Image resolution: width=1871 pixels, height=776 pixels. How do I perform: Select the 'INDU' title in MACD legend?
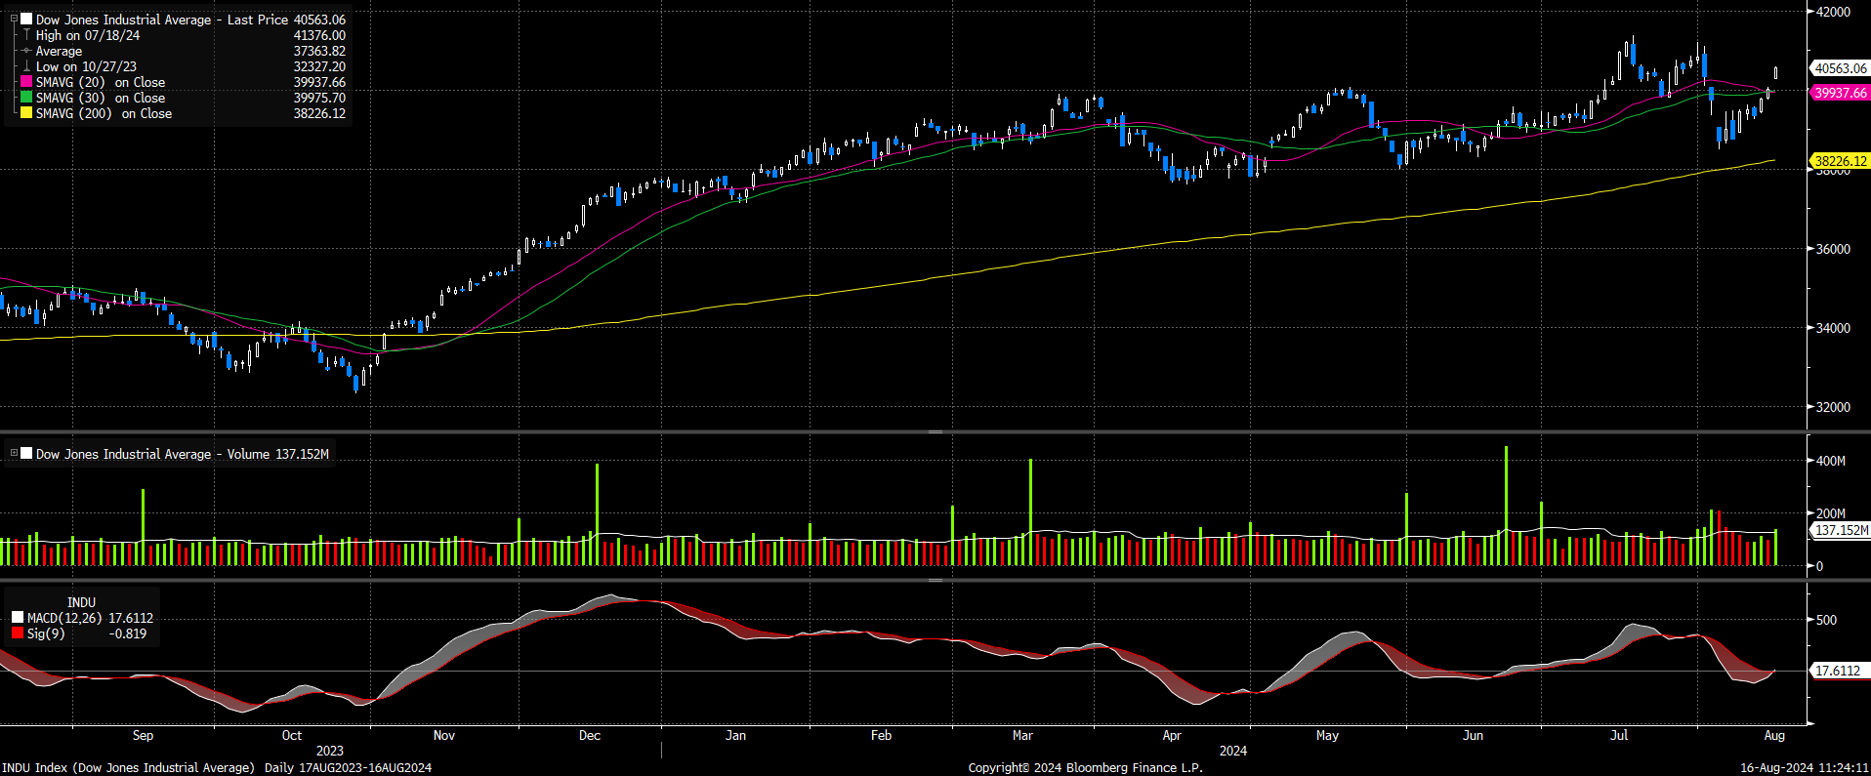point(81,602)
